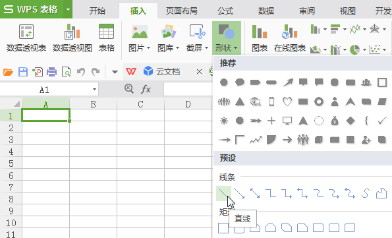
Task: Open the Name Box dropdown arrow
Action: click(x=94, y=90)
